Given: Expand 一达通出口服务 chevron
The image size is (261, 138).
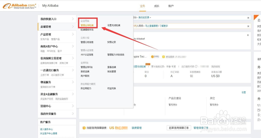Looking at the screenshot, I should pyautogui.click(x=73, y=70).
